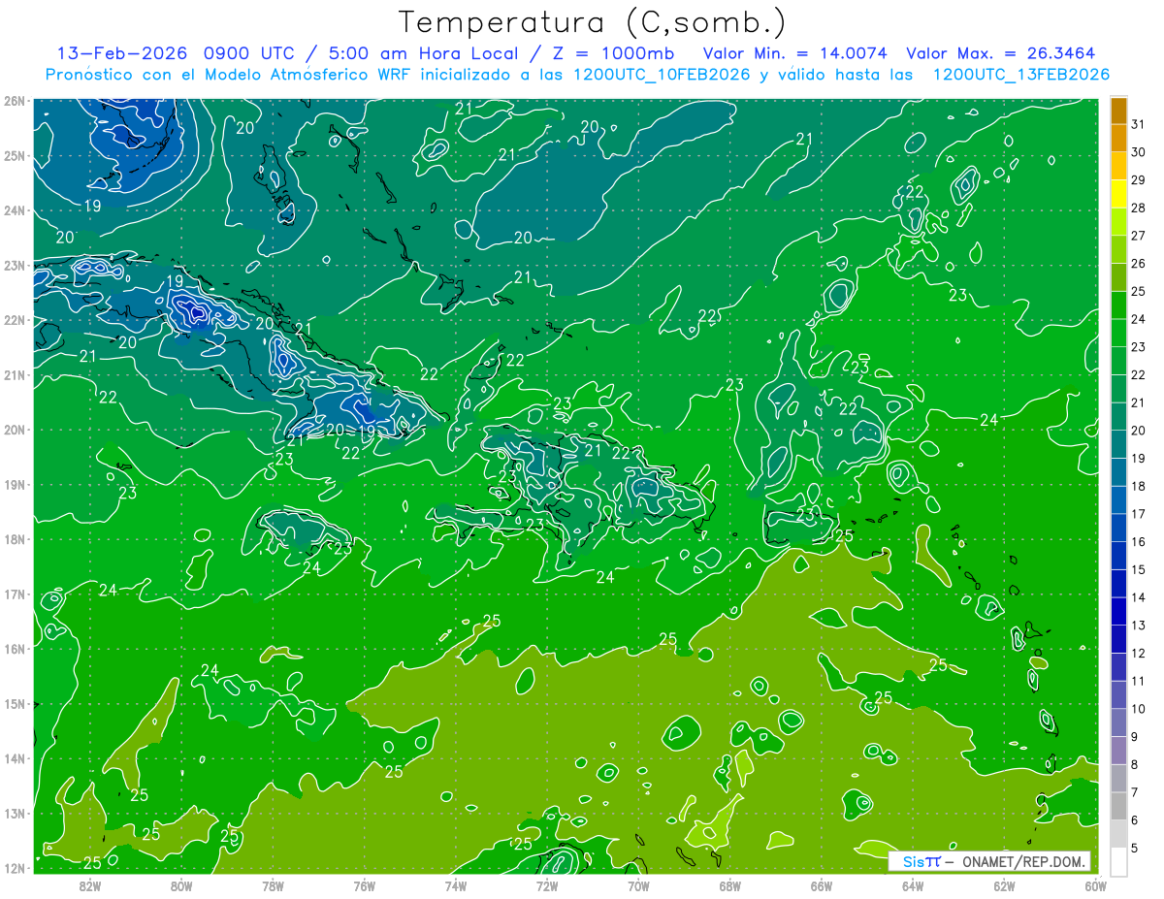The width and height of the screenshot is (1164, 899).
Task: Click the '74W' longitude axis label
Action: click(x=456, y=885)
